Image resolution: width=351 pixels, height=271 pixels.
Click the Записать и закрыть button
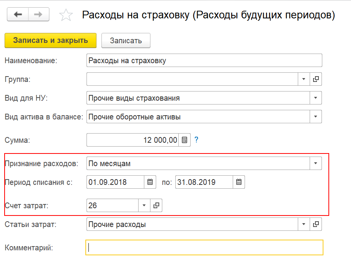coord(51,41)
